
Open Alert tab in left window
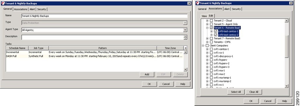pyautogui.click(x=32, y=9)
